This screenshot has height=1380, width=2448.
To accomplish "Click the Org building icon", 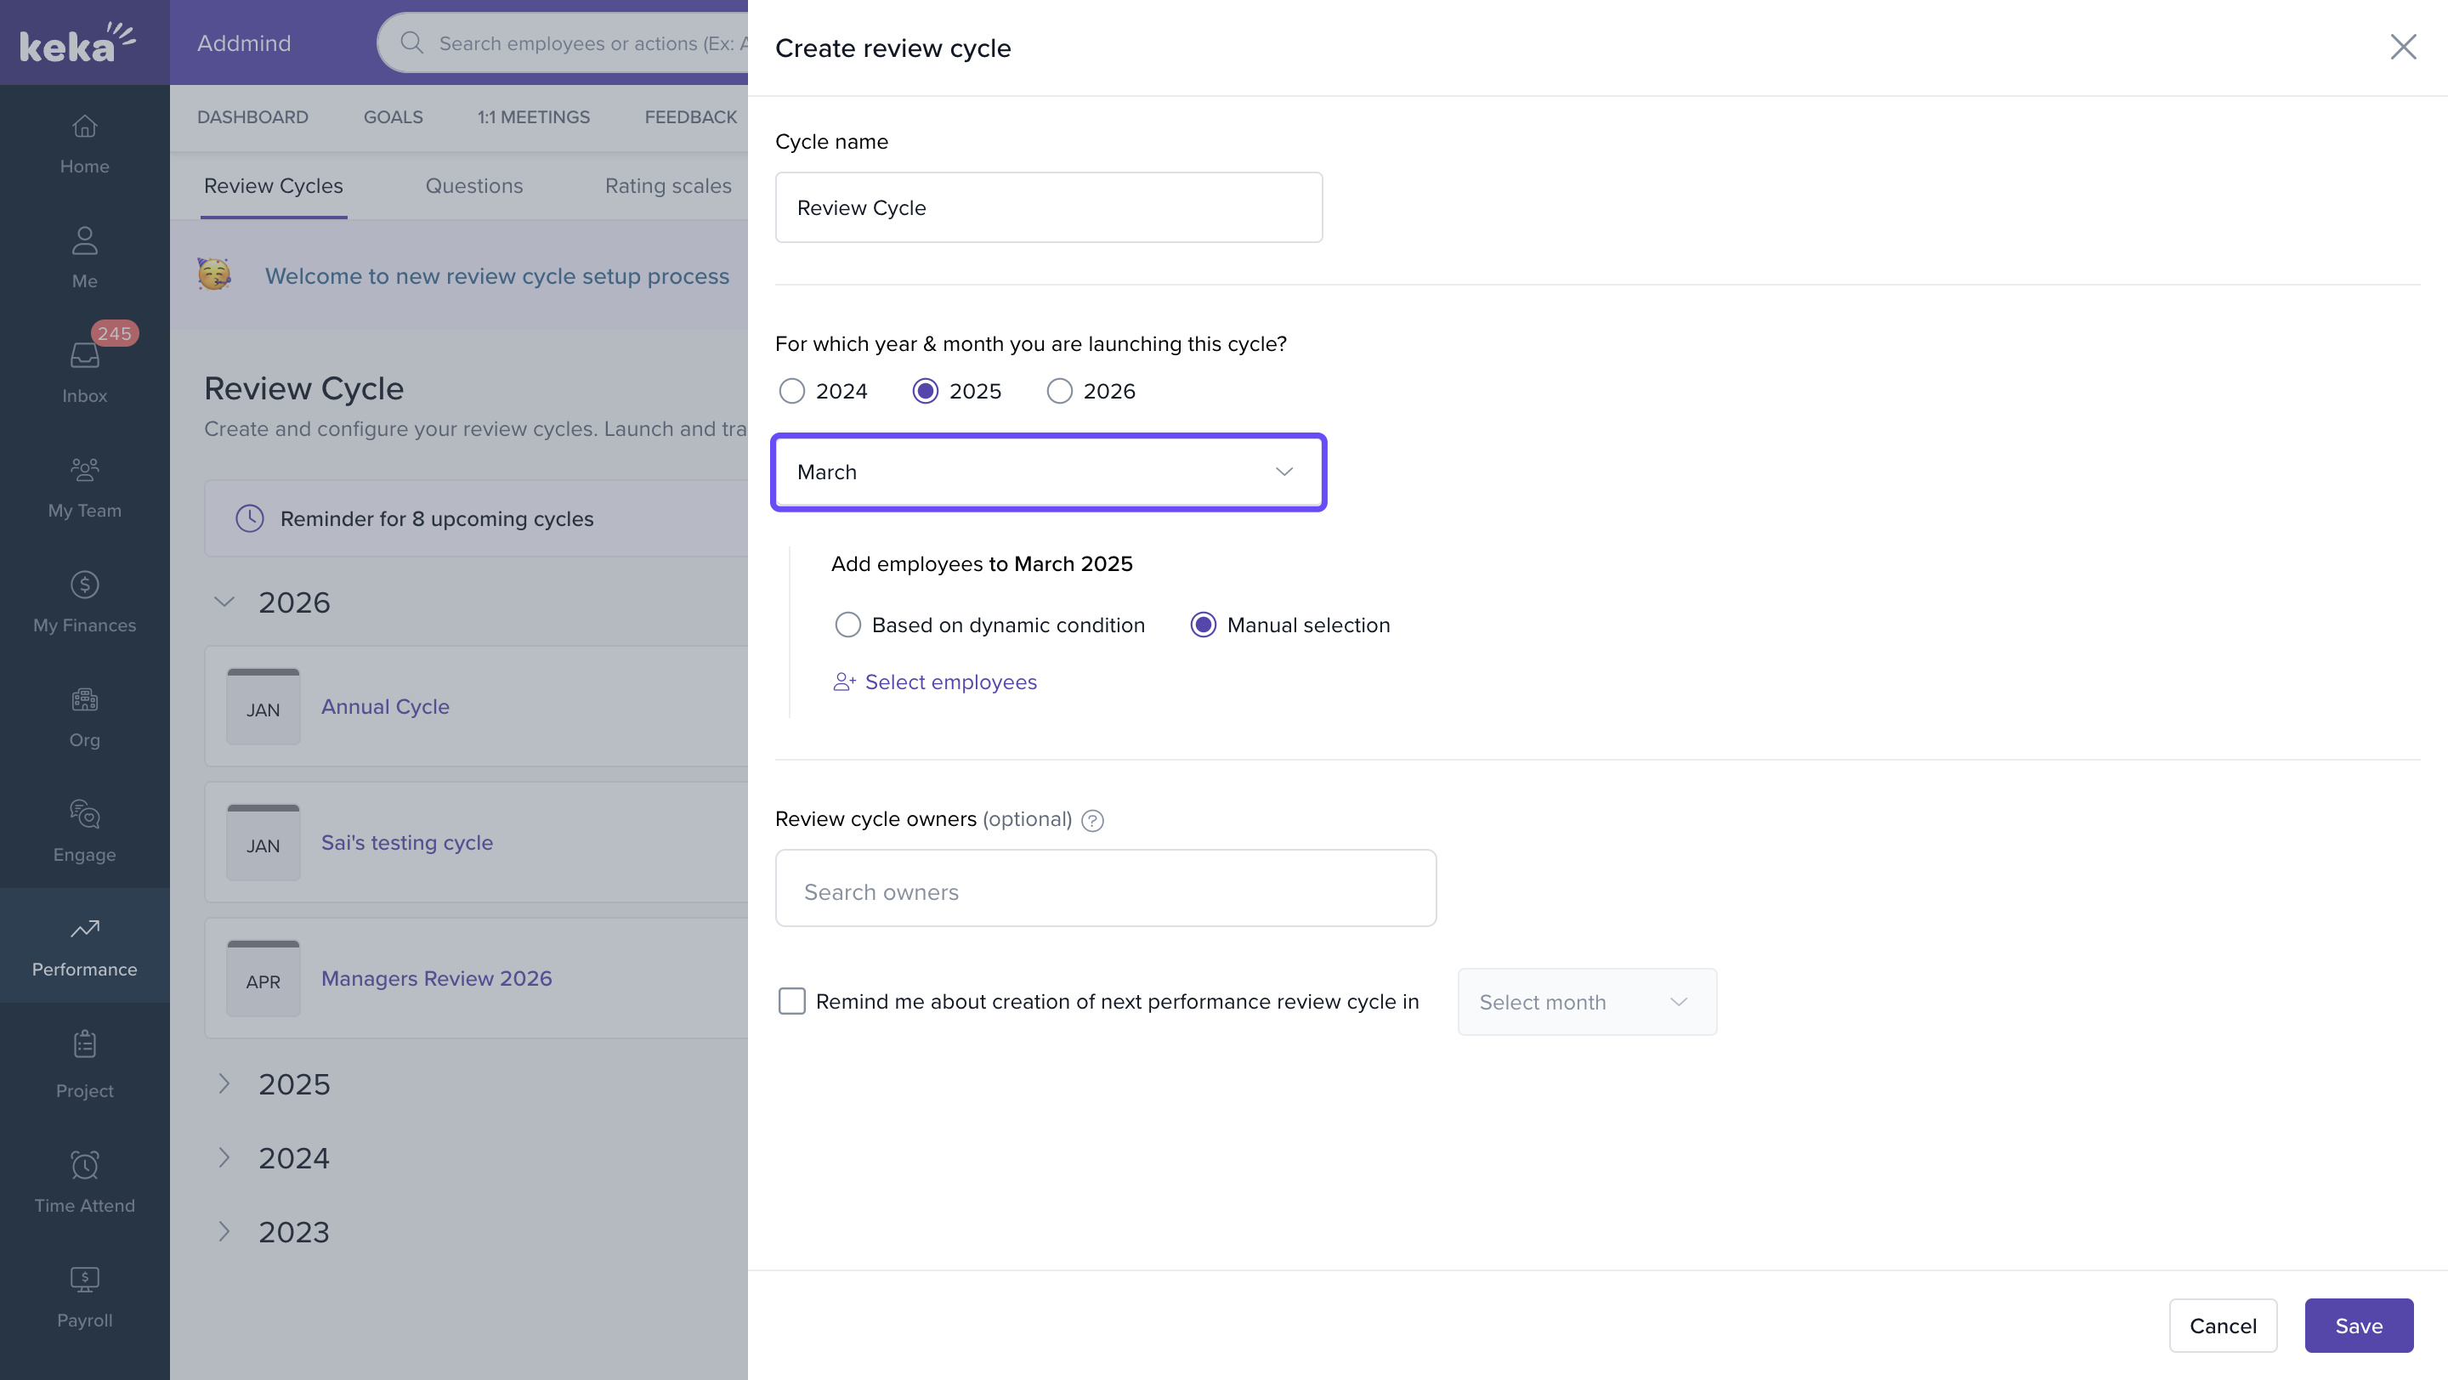I will point(85,700).
